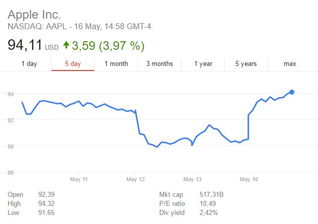318x224 pixels.
Task: Click the 94,11 stock price
Action: [x=25, y=46]
